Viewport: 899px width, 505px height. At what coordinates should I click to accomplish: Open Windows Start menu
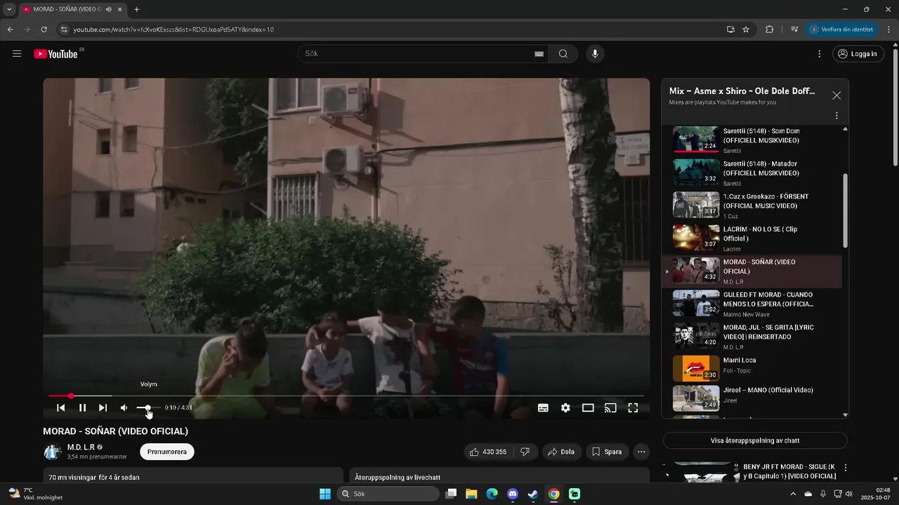(325, 494)
